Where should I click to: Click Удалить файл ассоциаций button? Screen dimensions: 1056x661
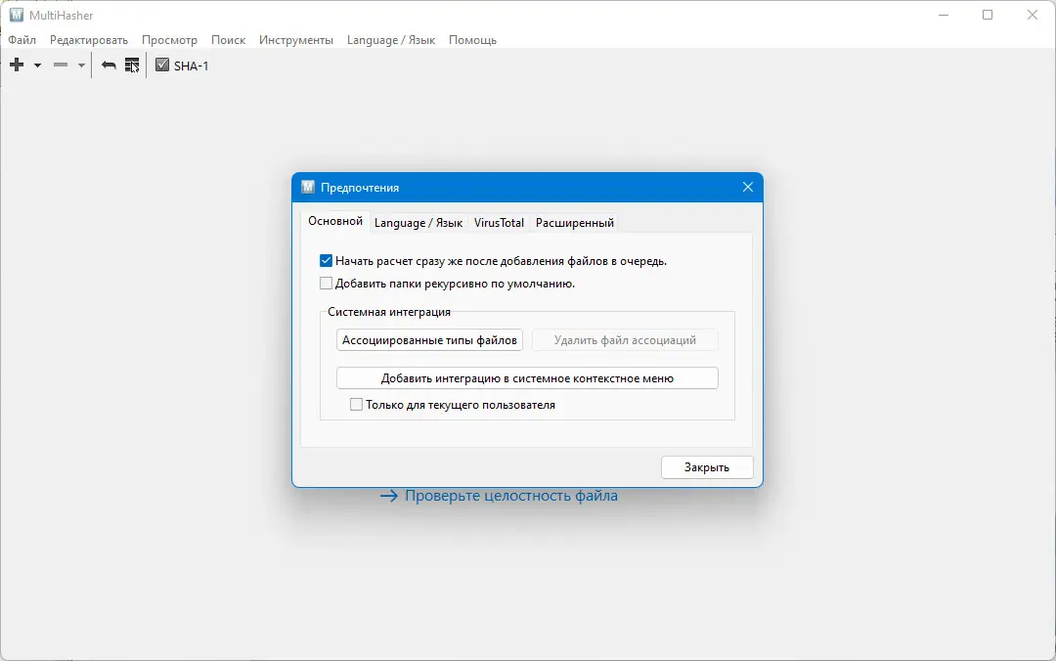tap(625, 340)
